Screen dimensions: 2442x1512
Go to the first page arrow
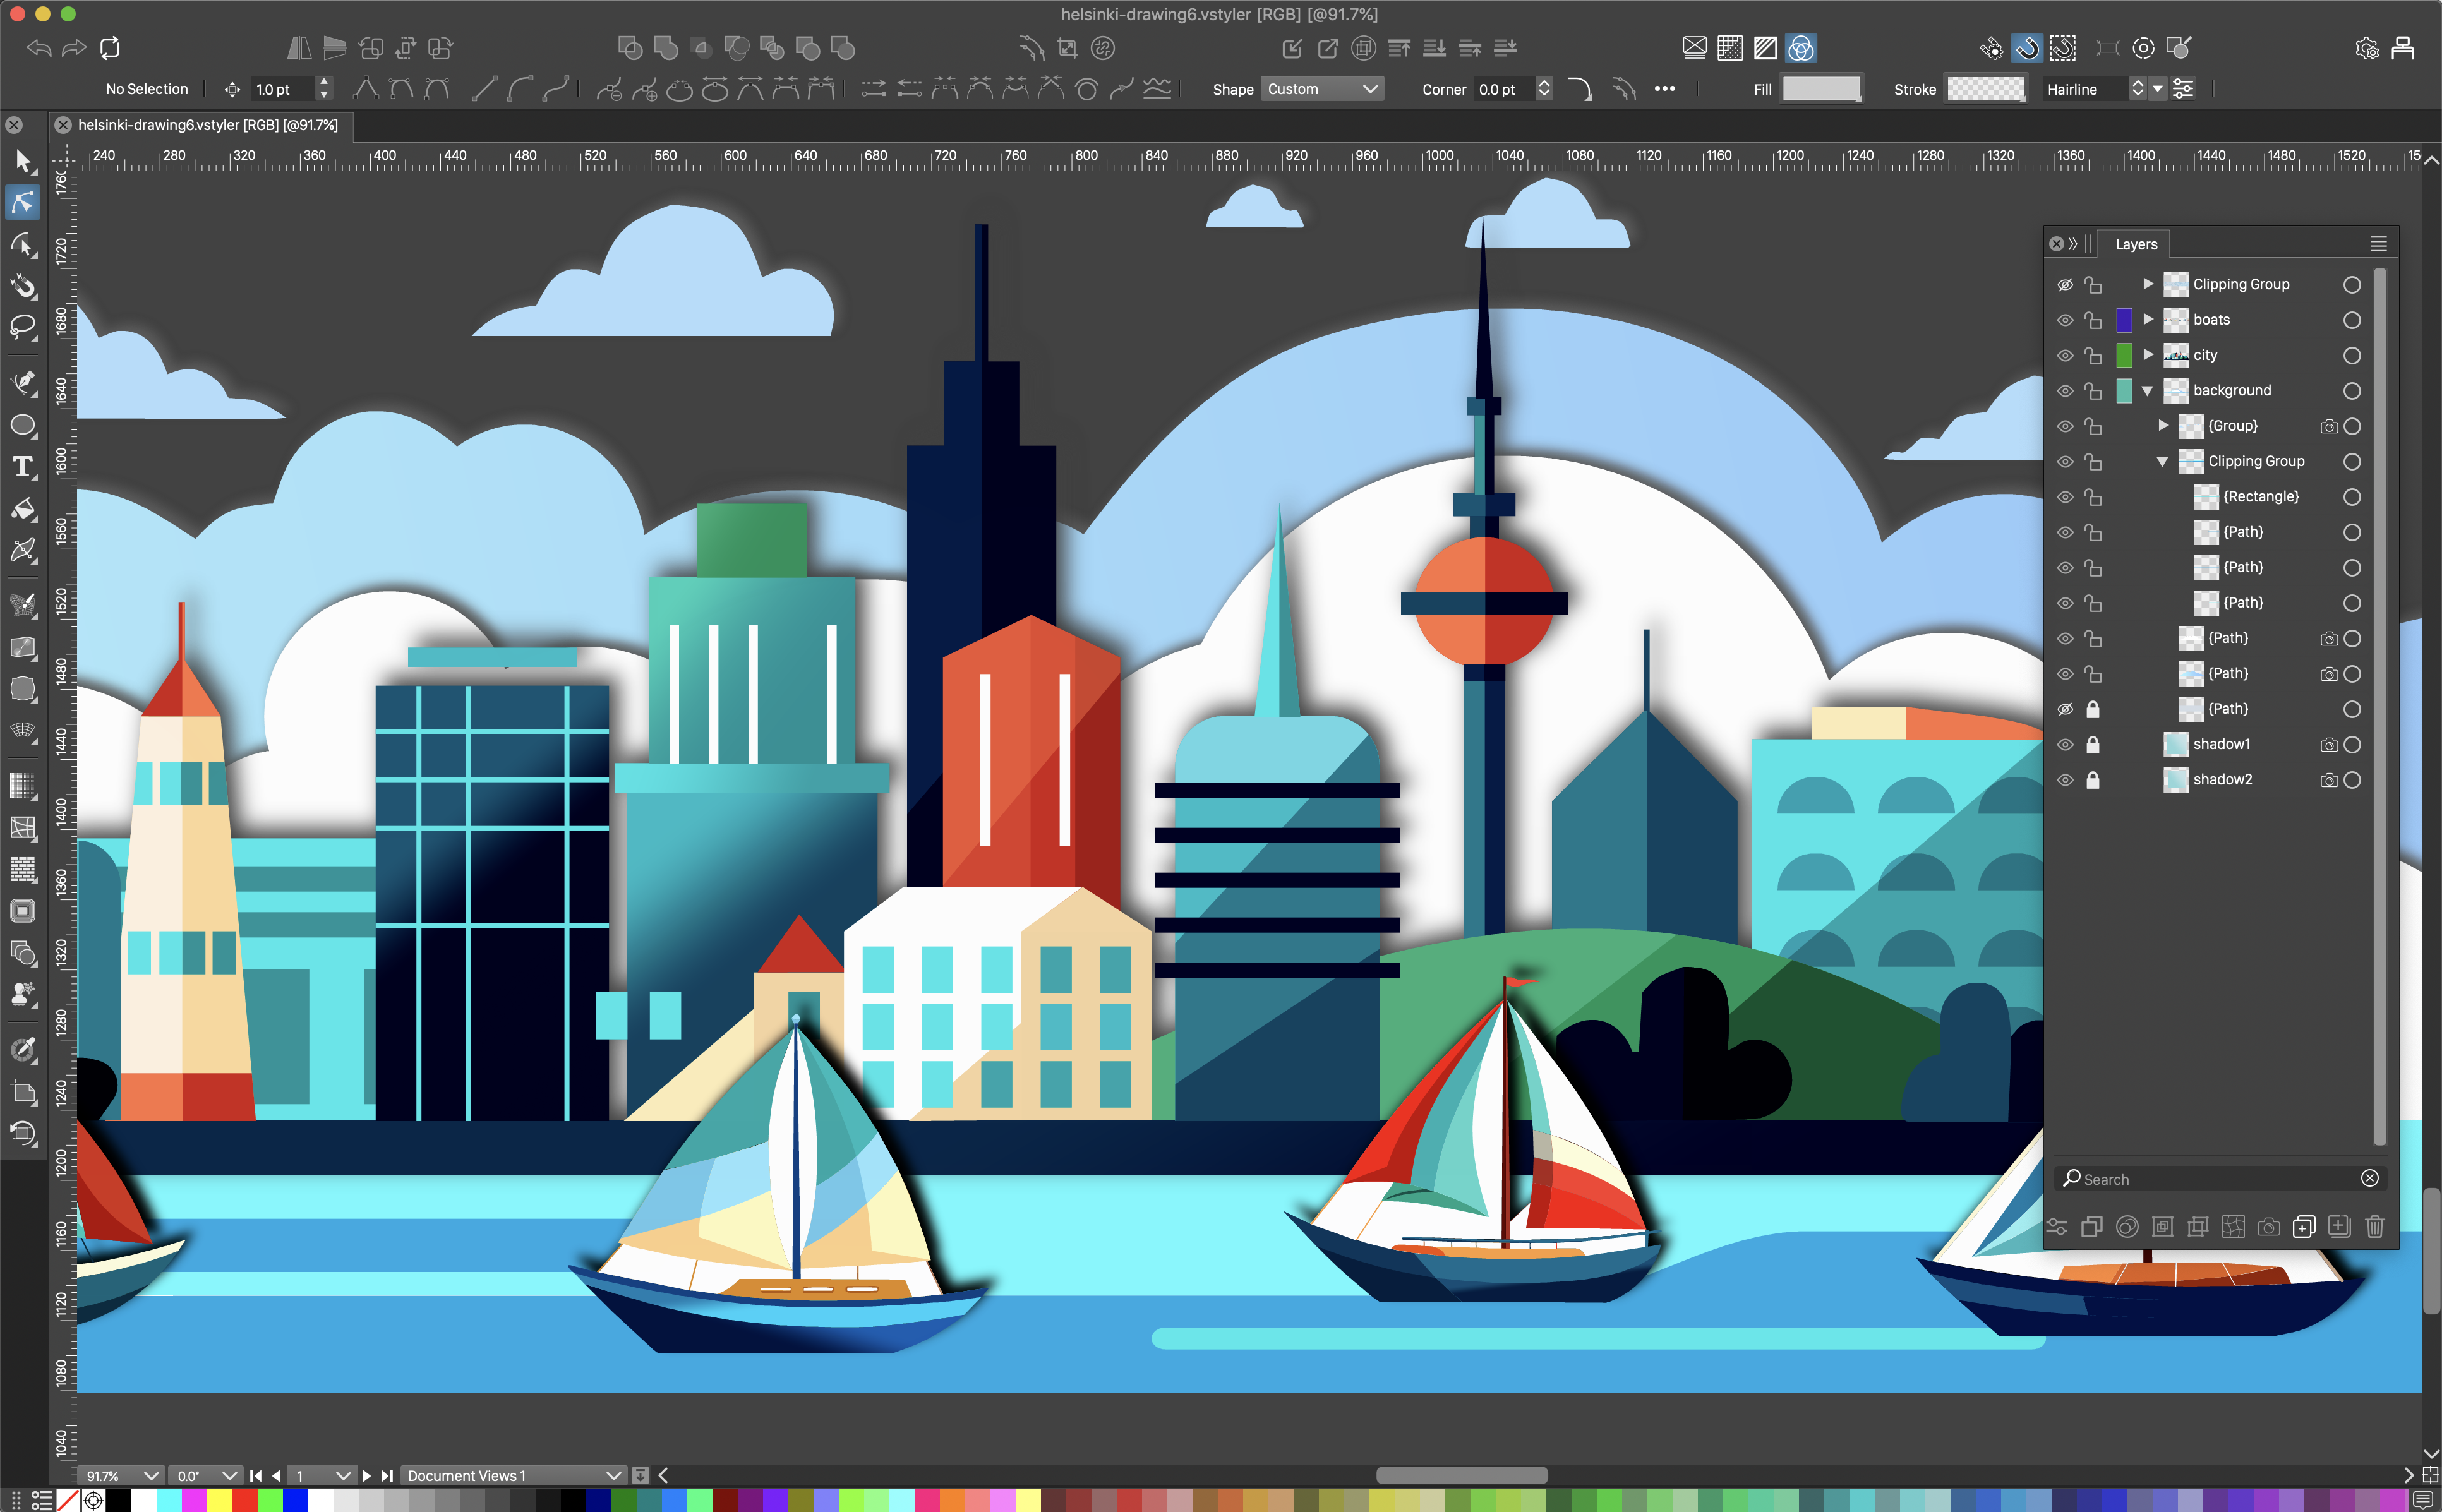point(255,1475)
